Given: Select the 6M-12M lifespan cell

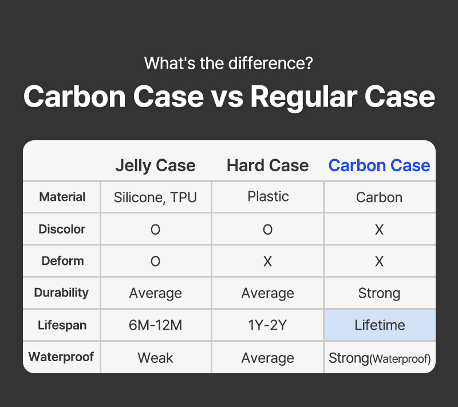Looking at the screenshot, I should tap(155, 325).
